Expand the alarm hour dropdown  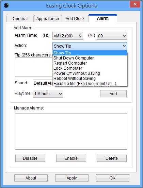tap(68, 36)
